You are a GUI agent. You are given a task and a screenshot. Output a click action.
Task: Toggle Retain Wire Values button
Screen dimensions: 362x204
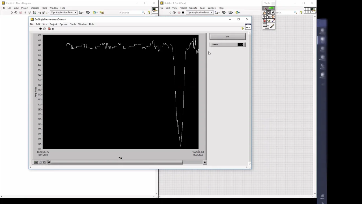tap(34, 12)
